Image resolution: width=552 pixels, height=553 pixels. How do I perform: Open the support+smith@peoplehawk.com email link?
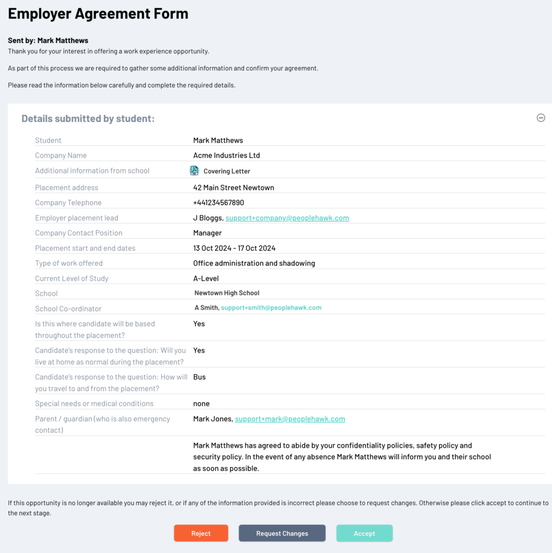[271, 308]
